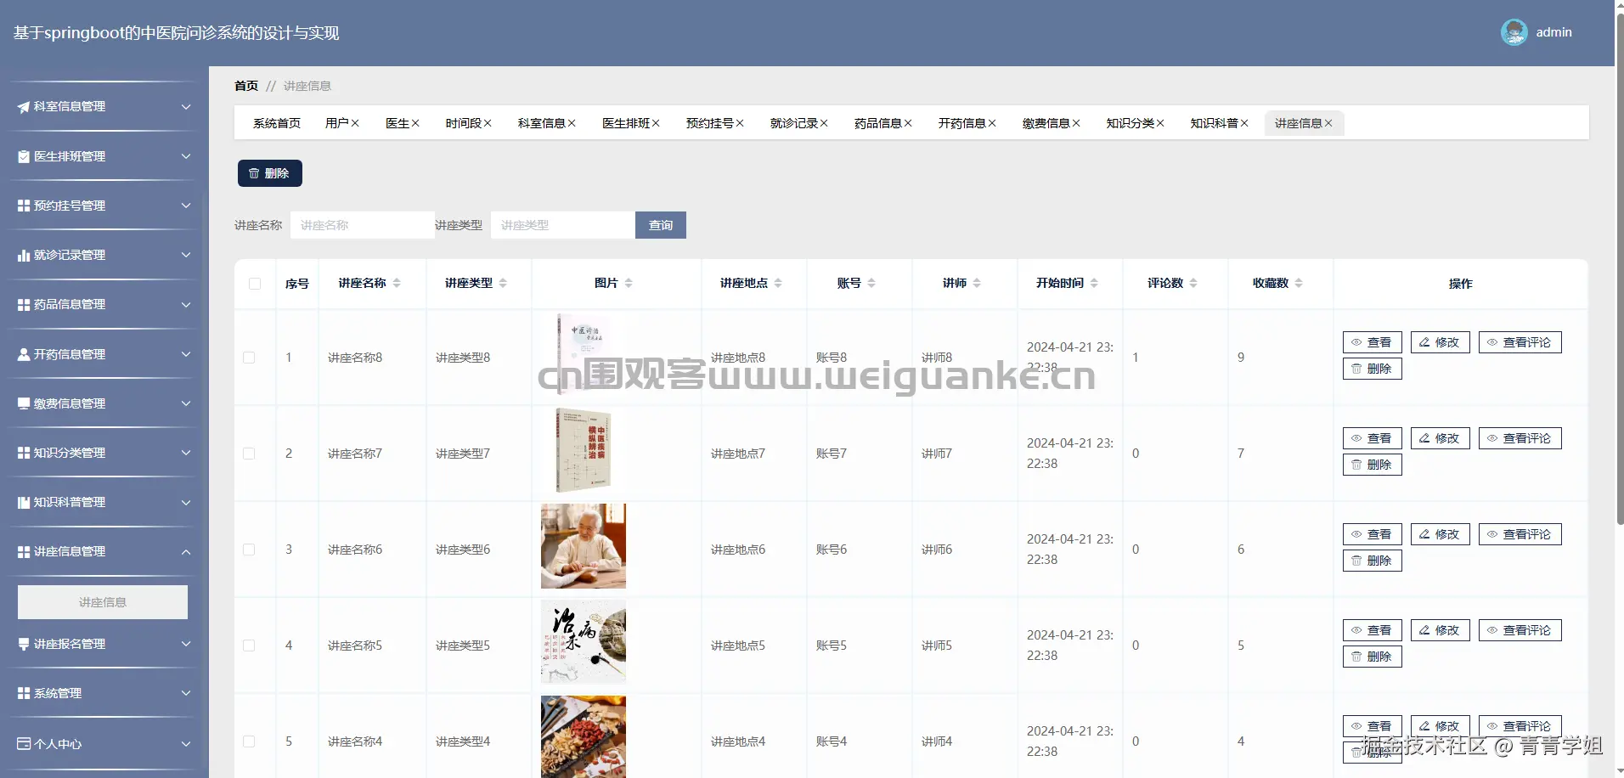Click the 个人中心 profile icon in sidebar
The height and width of the screenshot is (778, 1624).
tap(23, 744)
